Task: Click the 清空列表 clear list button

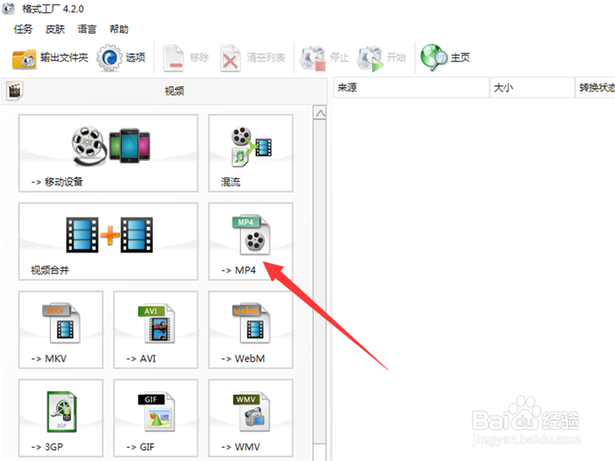Action: 252,58
